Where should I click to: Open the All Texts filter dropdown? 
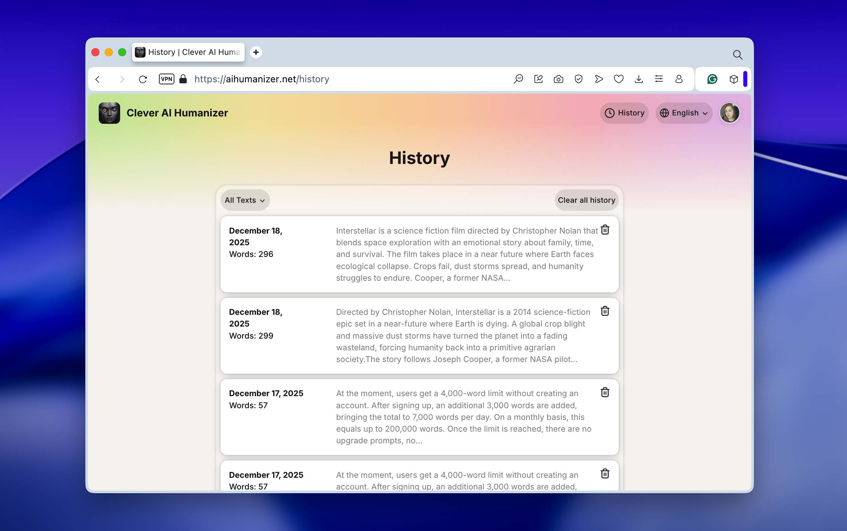tap(245, 200)
